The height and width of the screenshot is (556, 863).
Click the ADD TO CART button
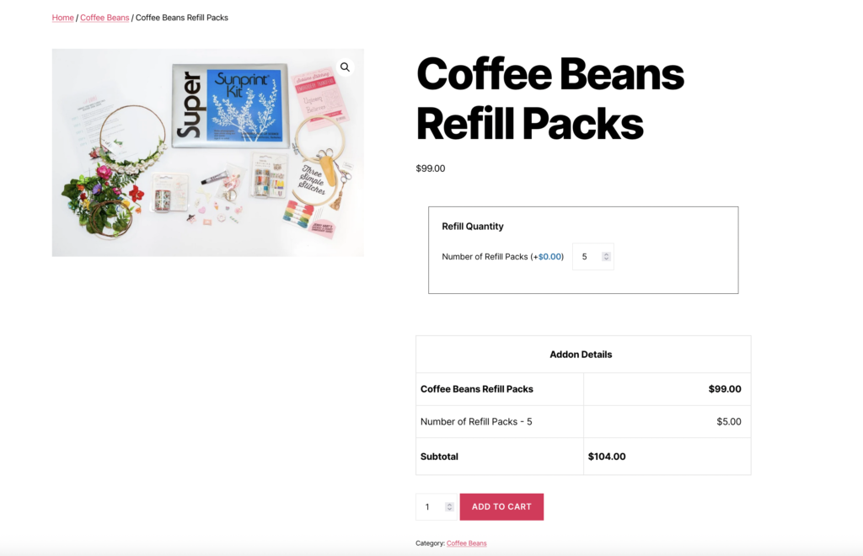501,506
